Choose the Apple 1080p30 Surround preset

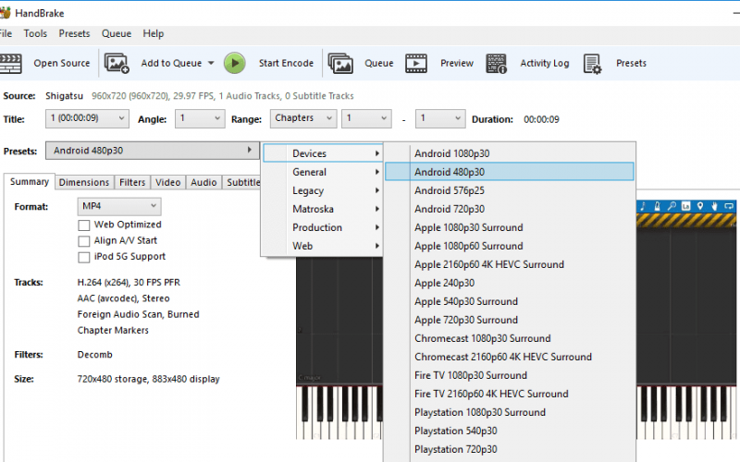point(510,227)
